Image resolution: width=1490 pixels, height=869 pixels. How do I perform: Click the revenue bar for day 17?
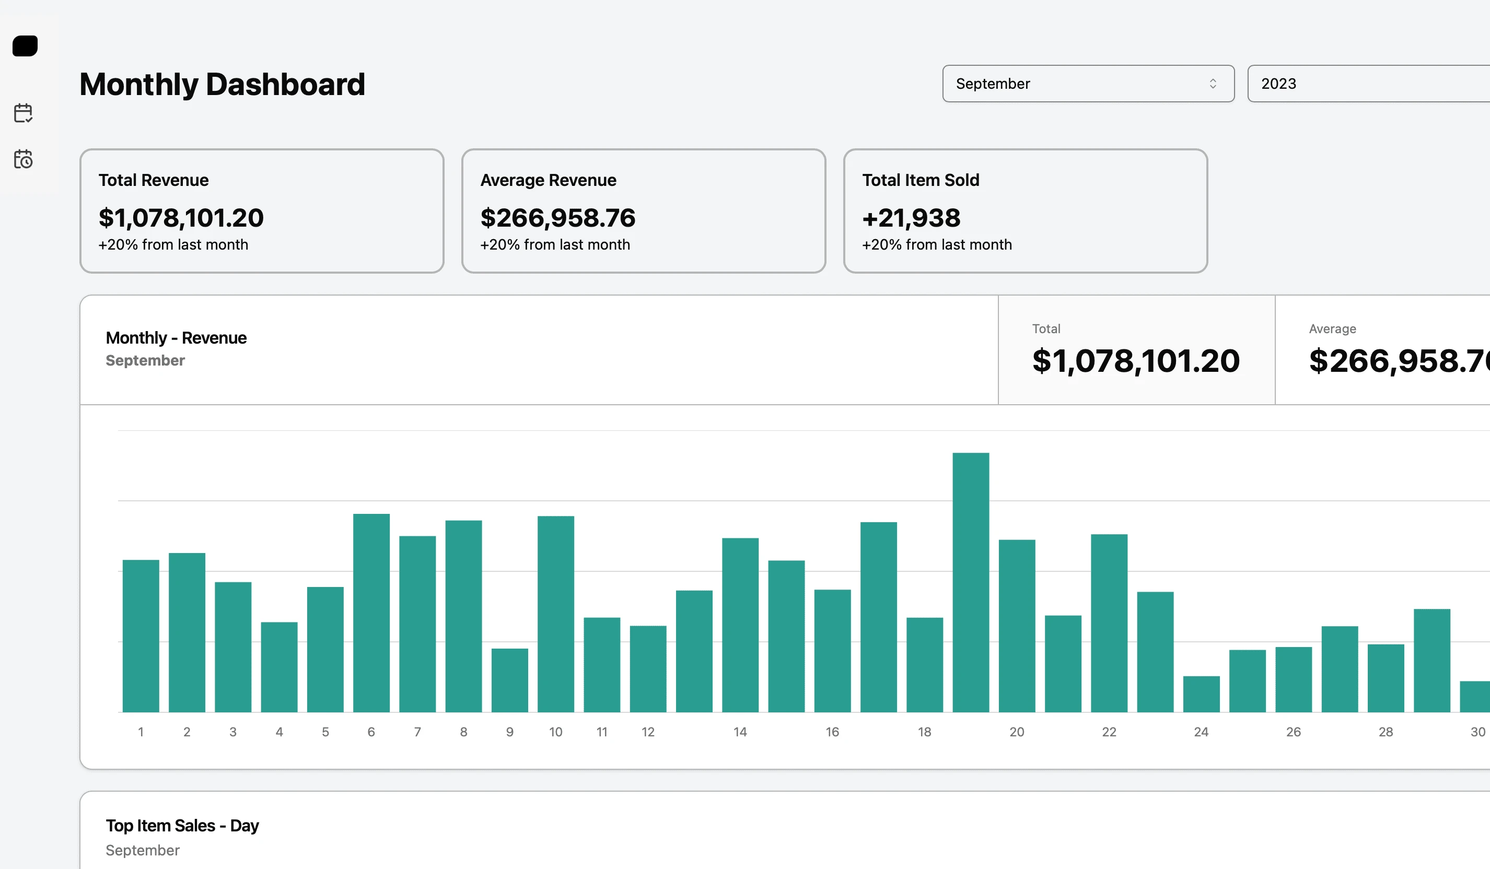(x=879, y=617)
